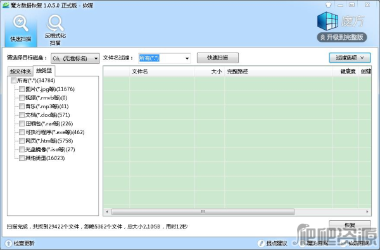Select the 图片(*.jpg等)(11676) tree label
This screenshot has width=380, height=250.
(50, 89)
